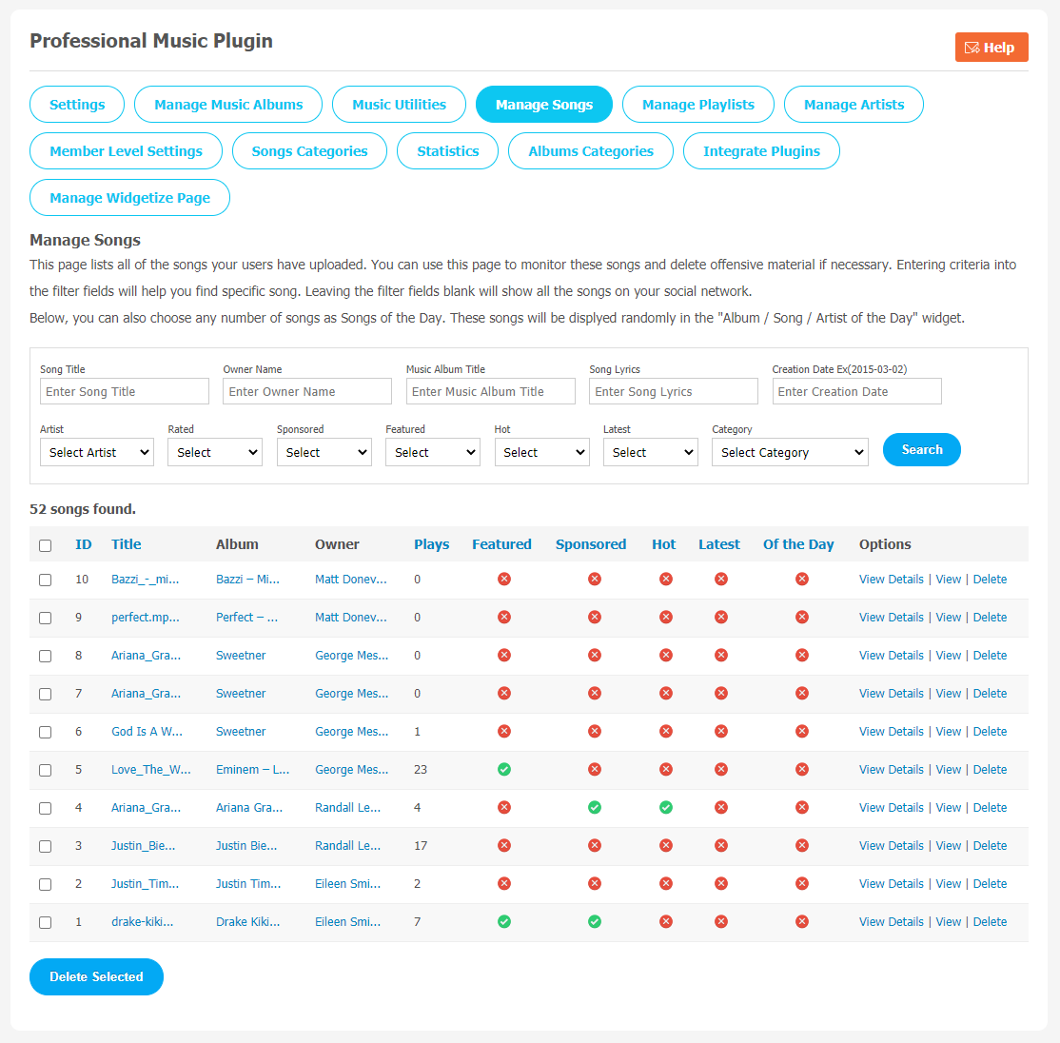Open the Rated filter dropdown
Viewport: 1060px width, 1043px height.
click(215, 452)
